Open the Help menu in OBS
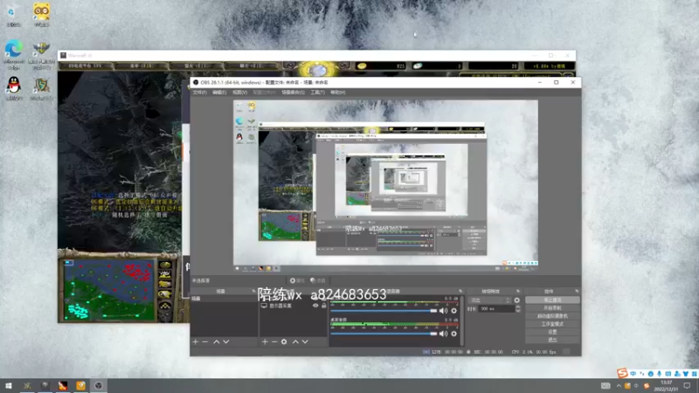 [338, 93]
